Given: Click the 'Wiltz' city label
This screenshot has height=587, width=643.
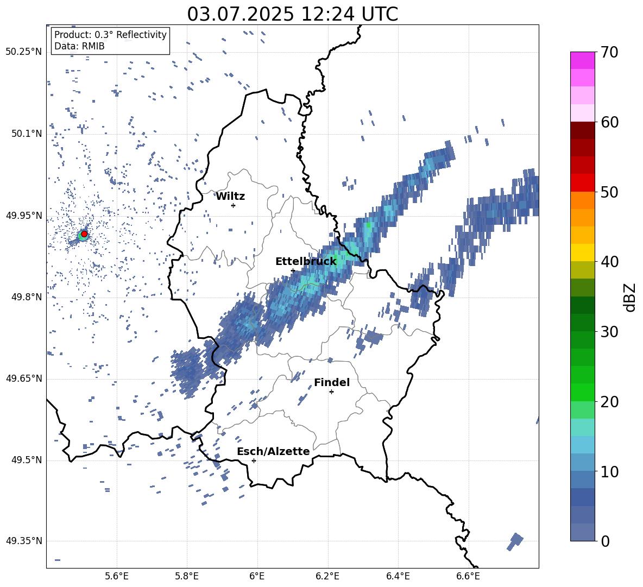Looking at the screenshot, I should pyautogui.click(x=230, y=197).
